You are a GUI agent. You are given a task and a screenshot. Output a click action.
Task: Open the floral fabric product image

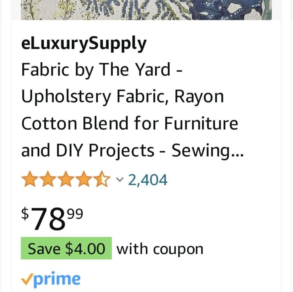[146, 10]
